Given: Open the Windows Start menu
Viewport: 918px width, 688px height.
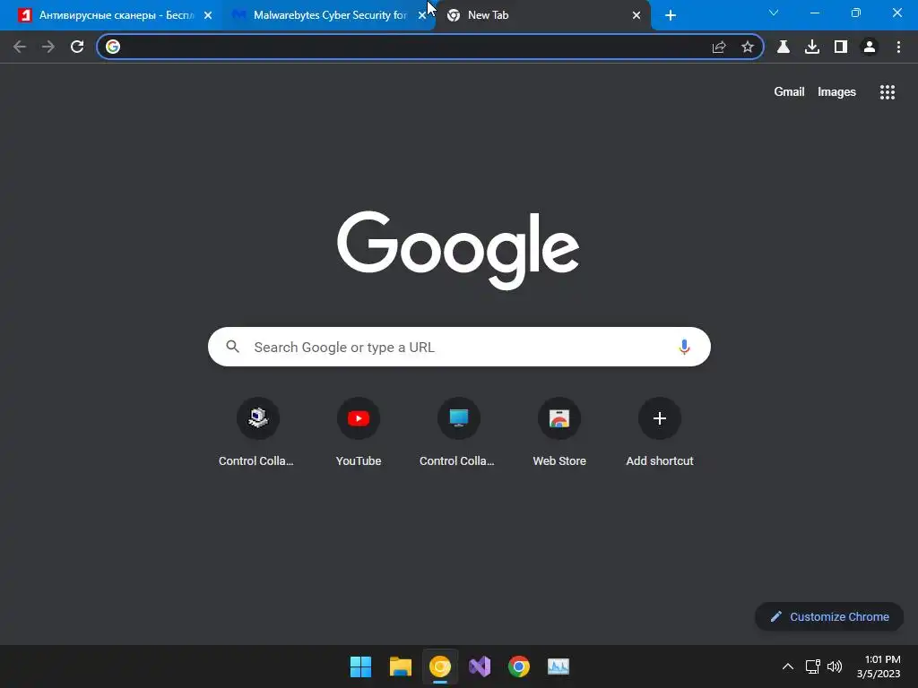Looking at the screenshot, I should coord(360,666).
